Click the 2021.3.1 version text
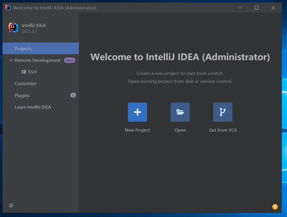Screen dimensions: 287x217 pos(29,31)
